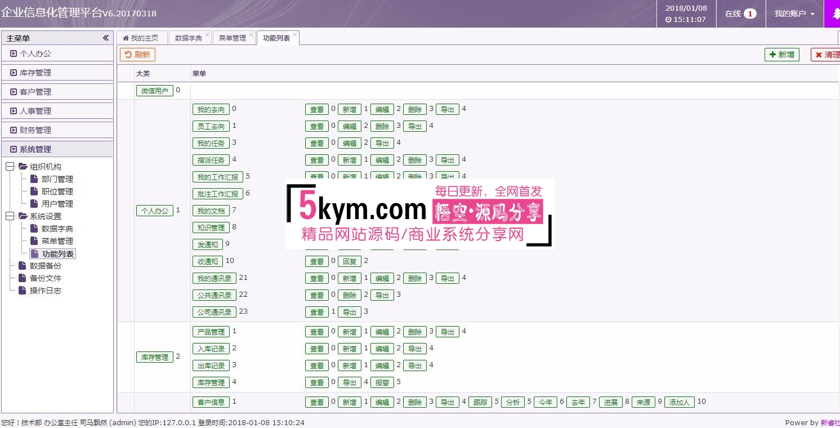Open the 我的账户 dropdown
This screenshot has height=428, width=840.
point(794,14)
